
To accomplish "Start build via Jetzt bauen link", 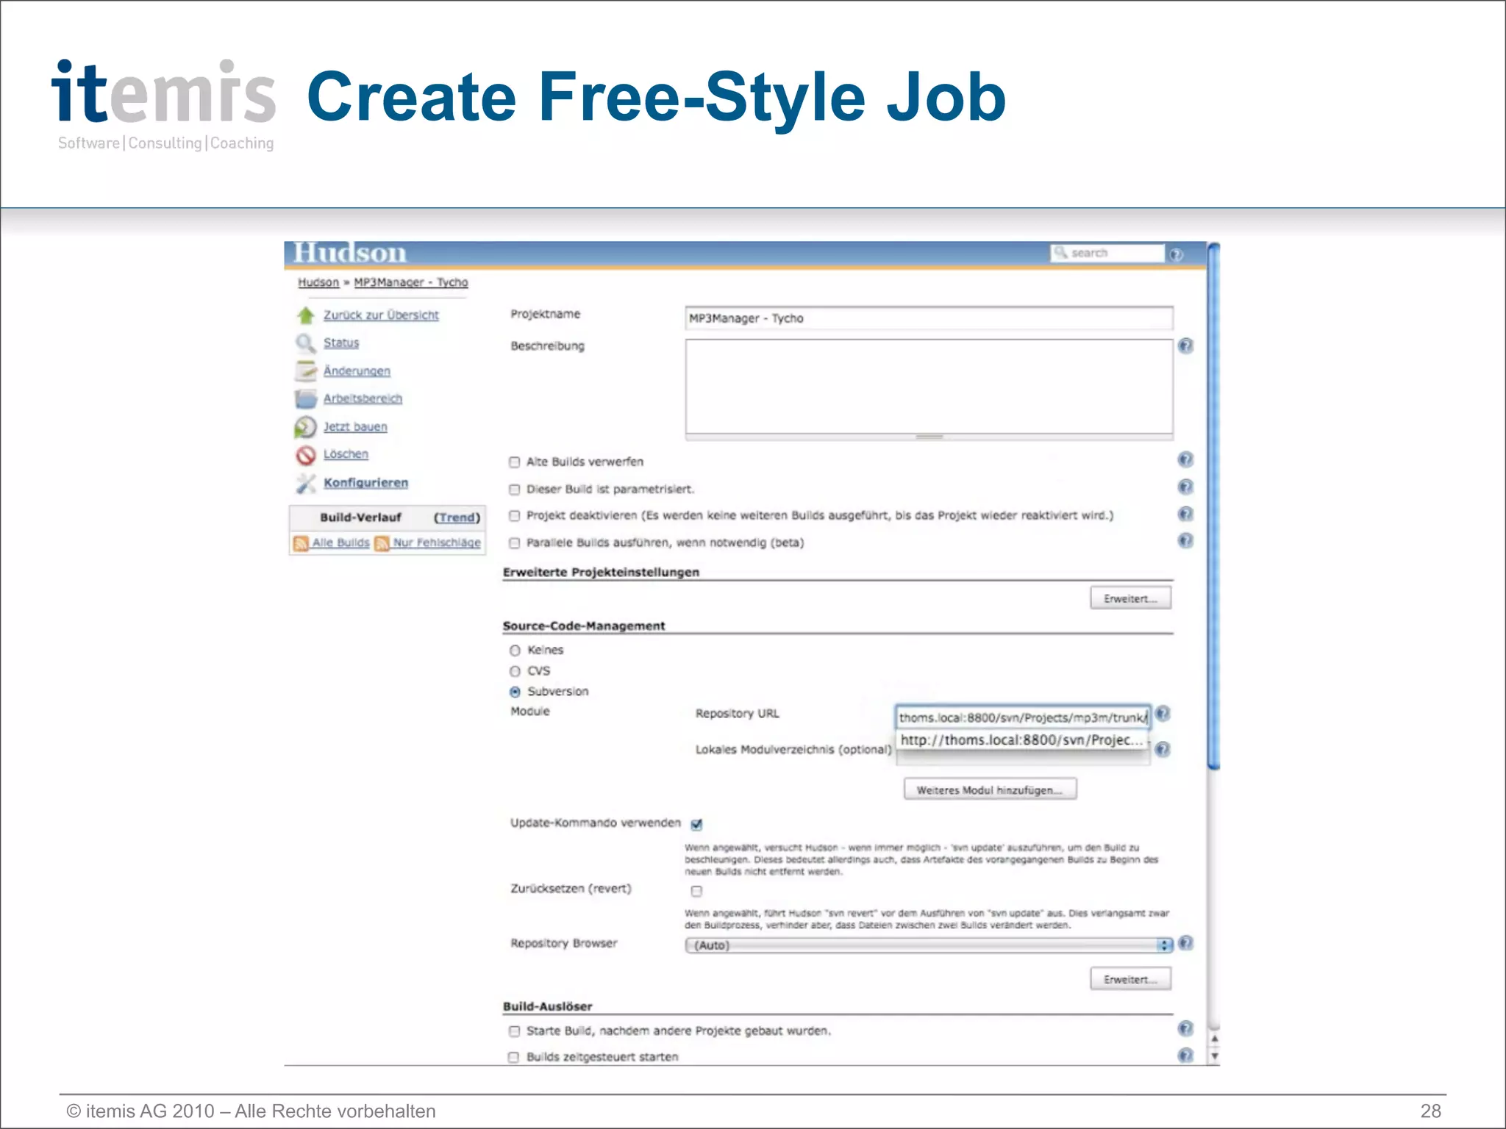I will 355,427.
